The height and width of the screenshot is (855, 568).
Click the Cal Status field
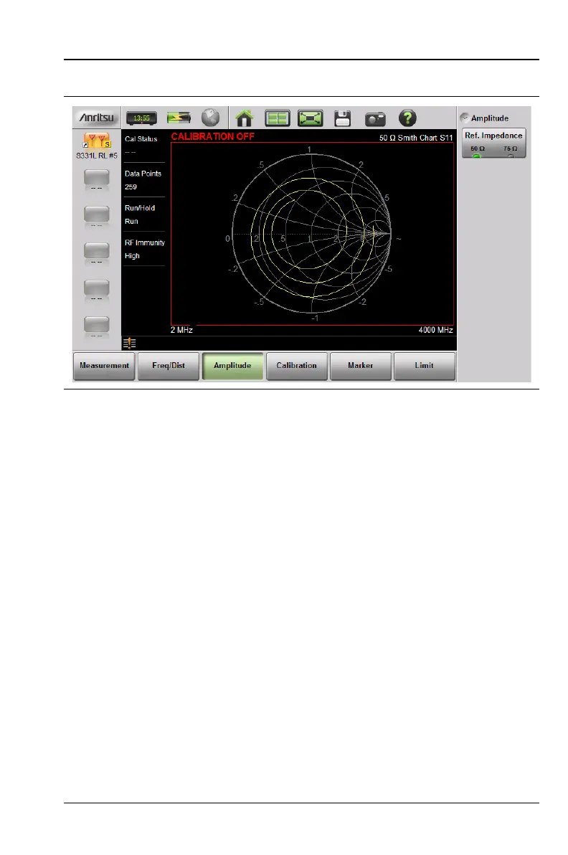coord(144,146)
